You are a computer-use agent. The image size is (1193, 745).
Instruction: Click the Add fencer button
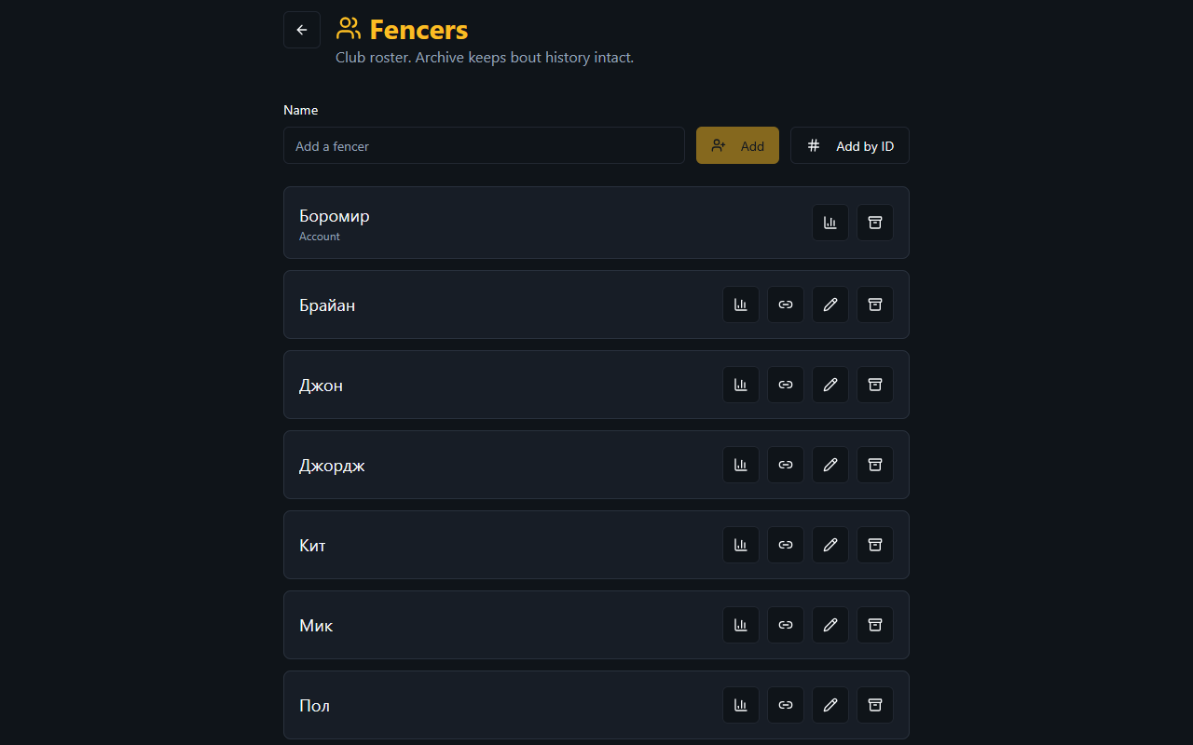737,145
